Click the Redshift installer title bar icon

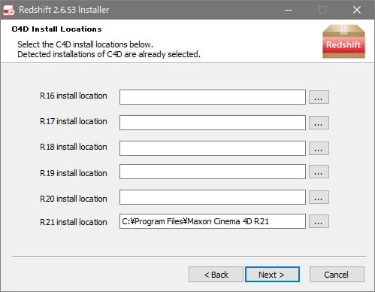(9, 10)
